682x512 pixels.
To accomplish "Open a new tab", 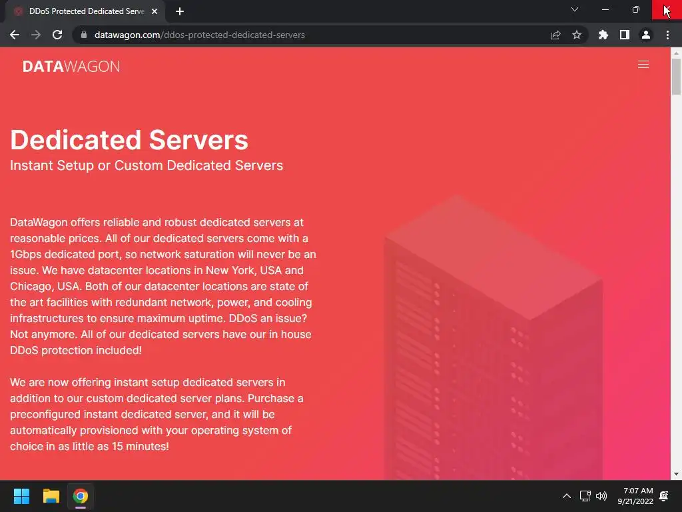I will pyautogui.click(x=180, y=11).
